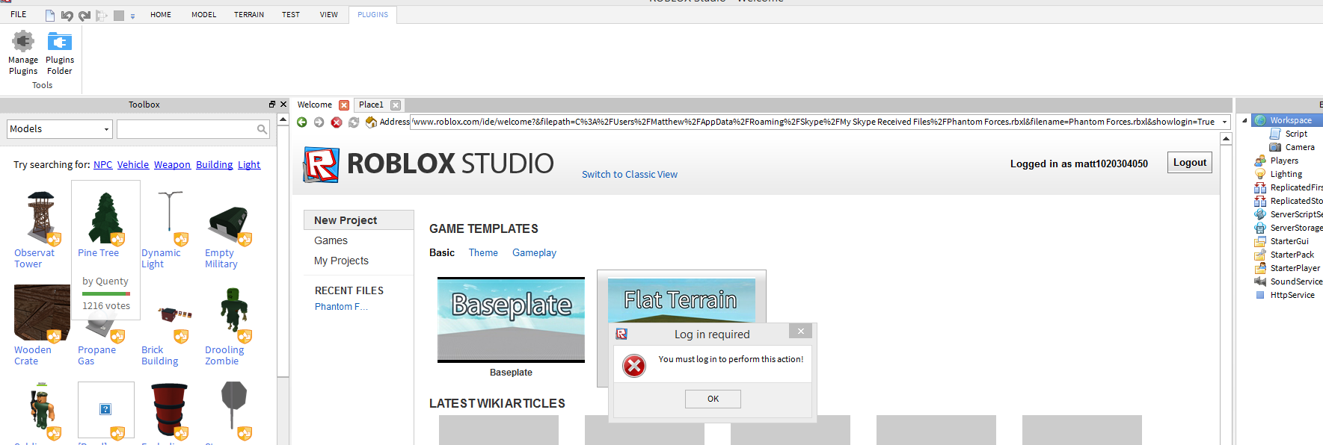This screenshot has height=445, width=1323.
Task: Open My Projects in the side menu
Action: [x=341, y=261]
